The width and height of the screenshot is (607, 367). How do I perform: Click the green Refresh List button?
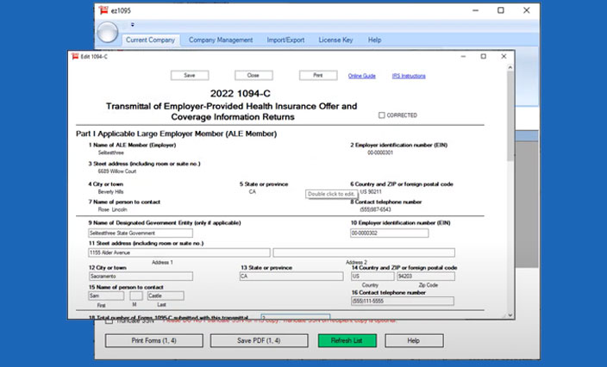347,340
